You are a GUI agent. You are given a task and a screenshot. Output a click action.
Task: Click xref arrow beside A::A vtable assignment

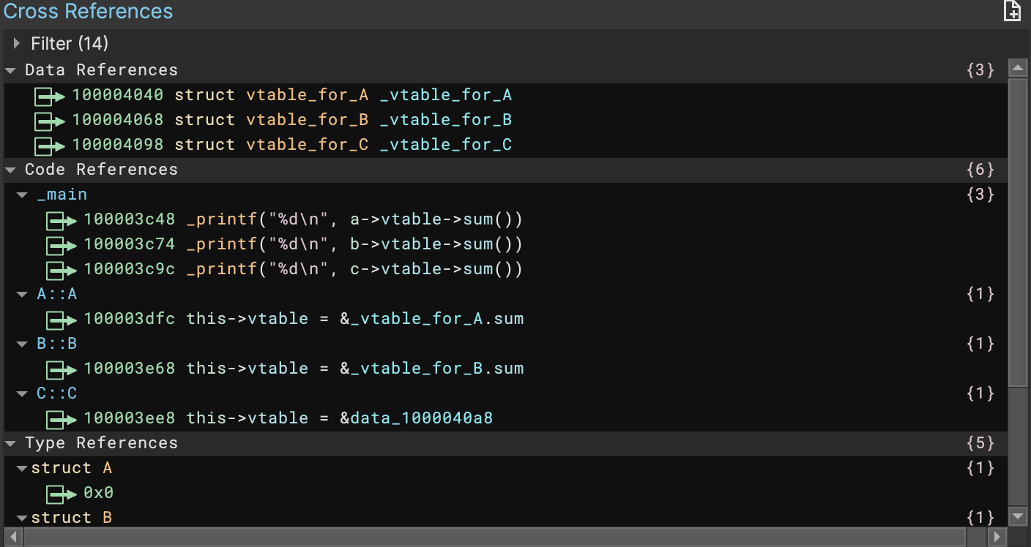pyautogui.click(x=61, y=320)
